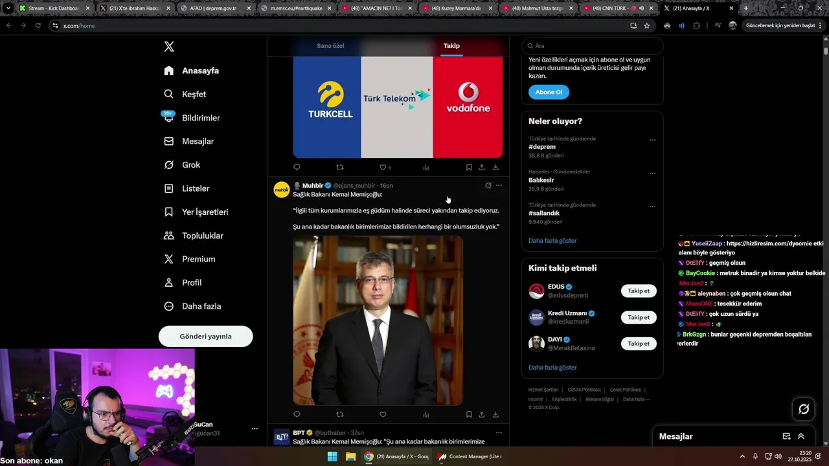Bookmark page with star icon
This screenshot has width=829, height=466.
click(x=646, y=25)
